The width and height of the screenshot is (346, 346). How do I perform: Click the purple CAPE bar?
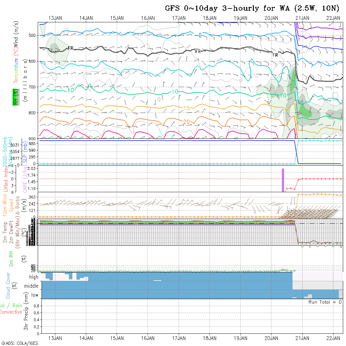[x=283, y=180]
